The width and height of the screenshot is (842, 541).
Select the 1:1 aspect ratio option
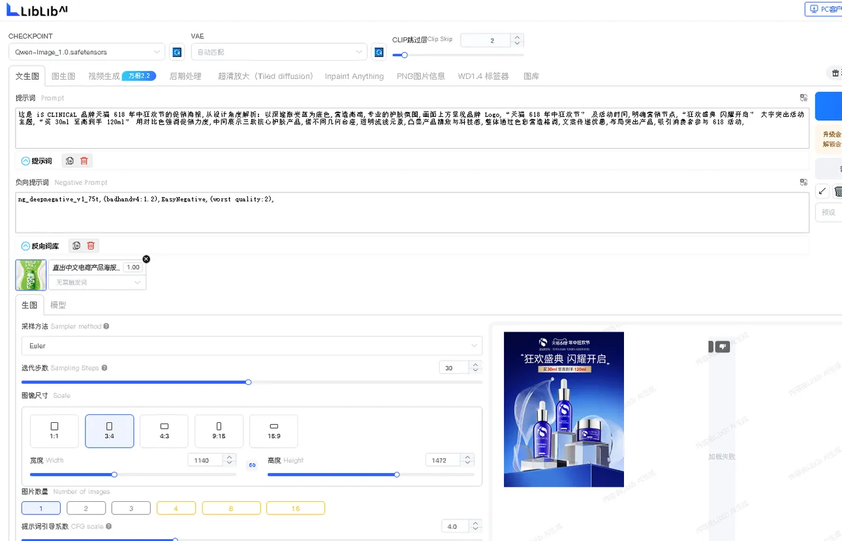(x=54, y=431)
